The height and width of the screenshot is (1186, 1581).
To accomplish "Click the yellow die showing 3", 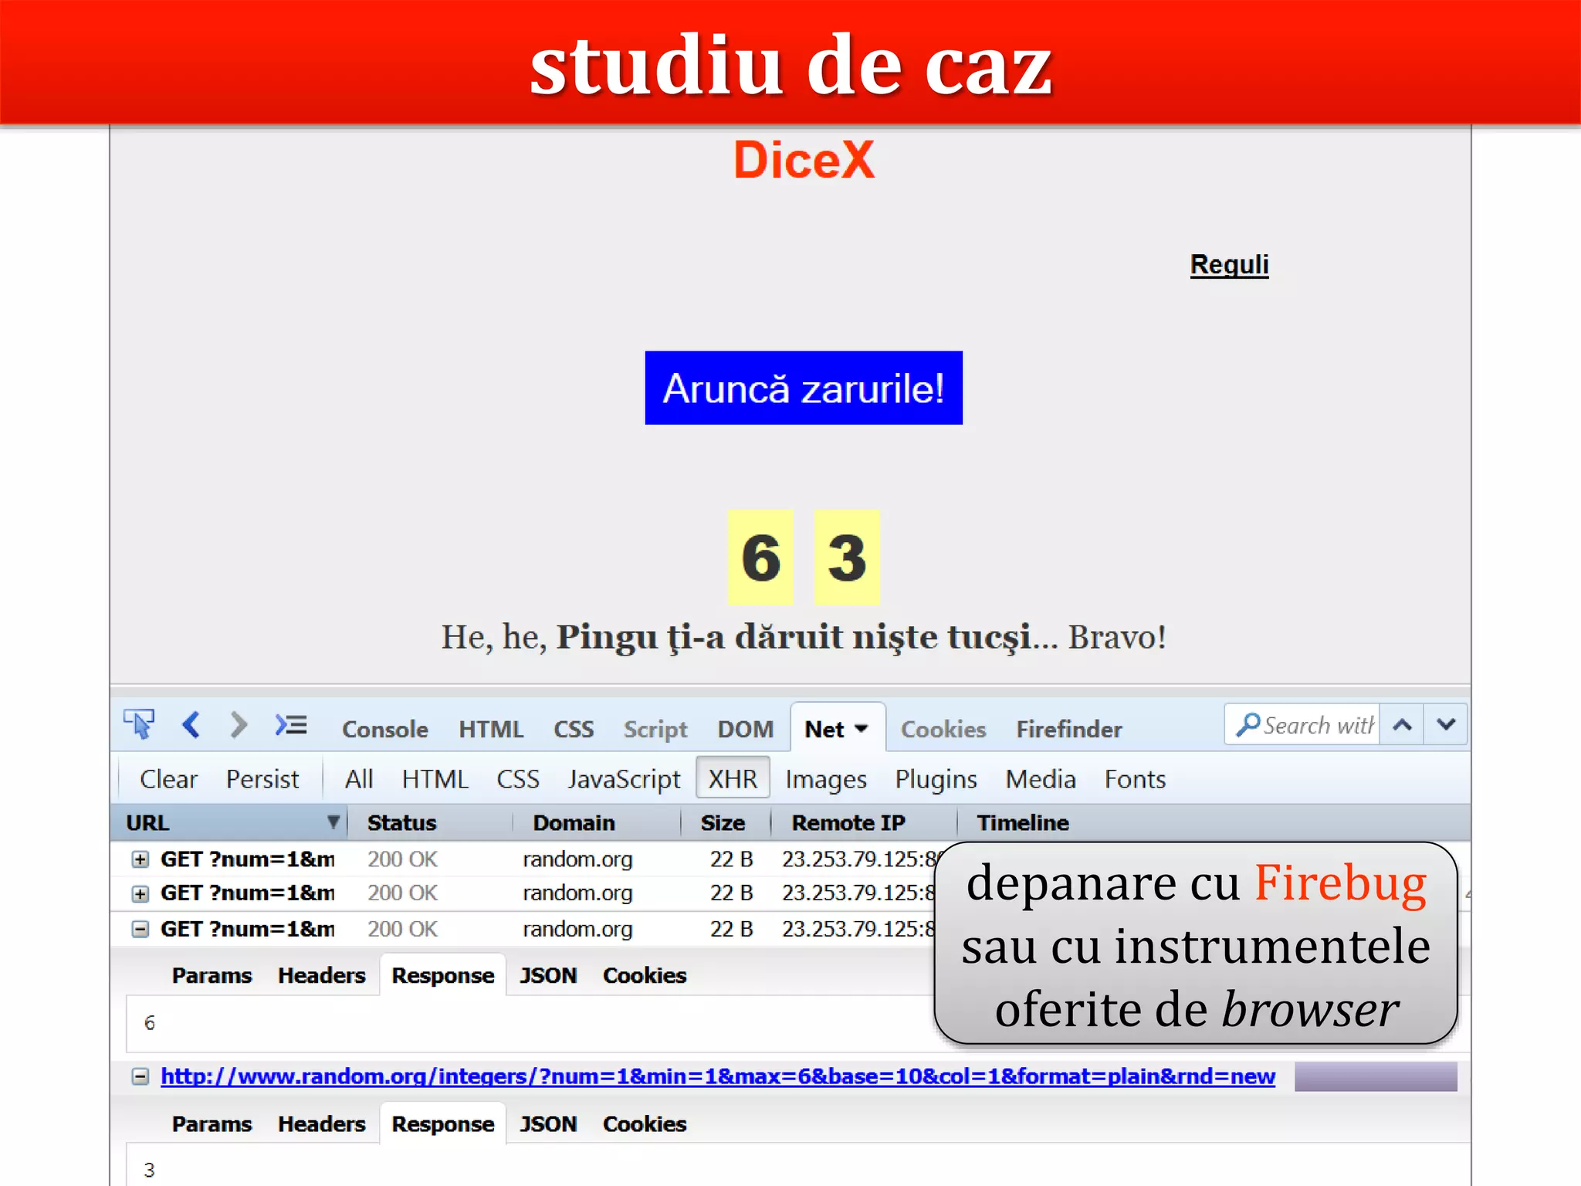I will pos(847,557).
